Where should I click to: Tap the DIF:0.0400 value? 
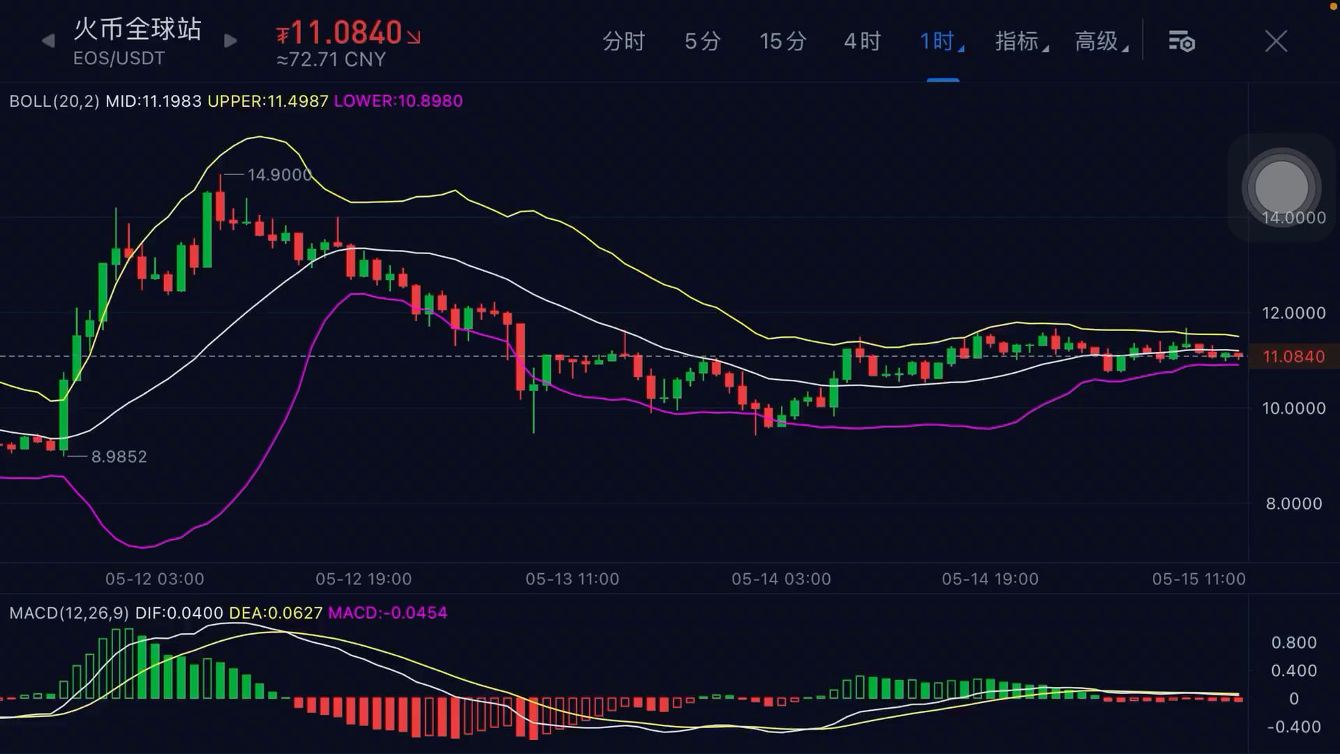pos(179,613)
